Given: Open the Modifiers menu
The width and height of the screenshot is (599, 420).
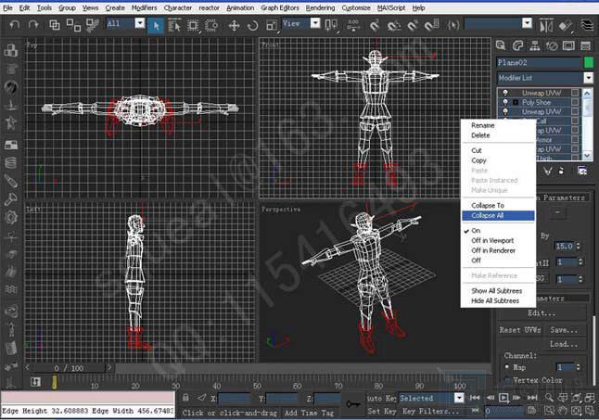Looking at the screenshot, I should tap(144, 7).
